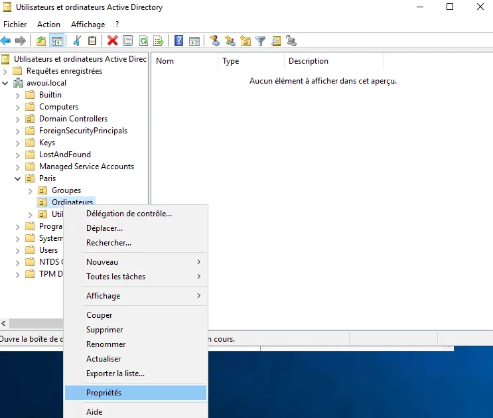Click the funnel Filter options icon
This screenshot has height=418, width=493.
(x=261, y=41)
